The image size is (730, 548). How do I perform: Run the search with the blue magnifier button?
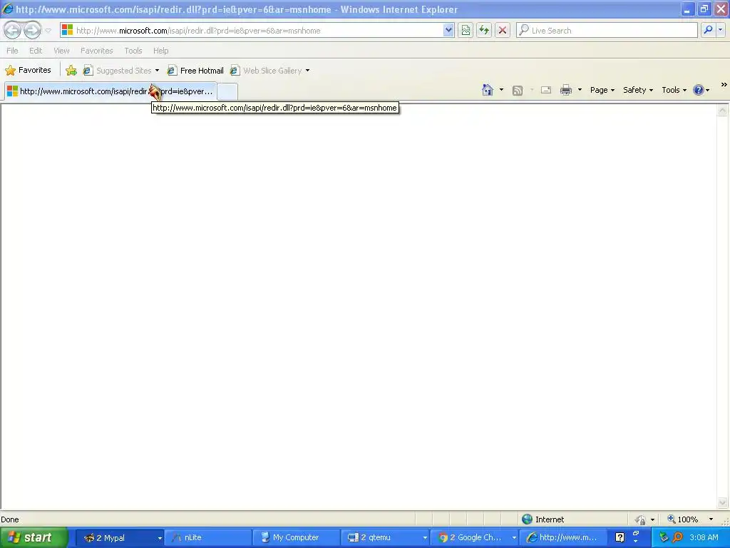(x=708, y=30)
